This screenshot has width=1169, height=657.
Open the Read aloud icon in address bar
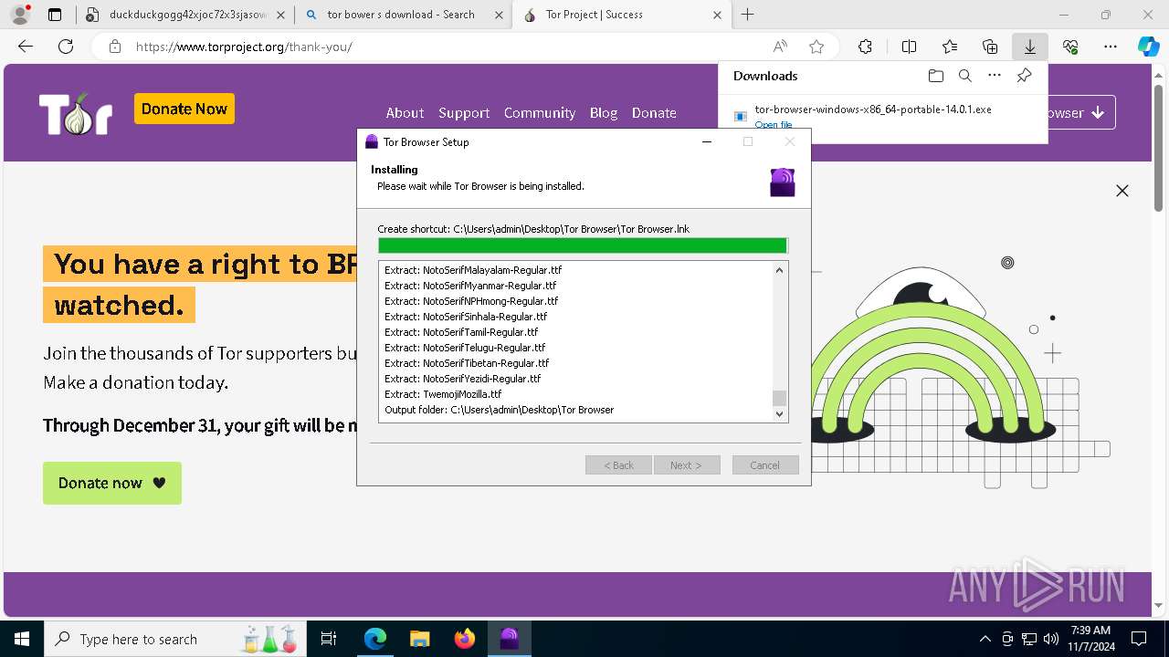[780, 47]
